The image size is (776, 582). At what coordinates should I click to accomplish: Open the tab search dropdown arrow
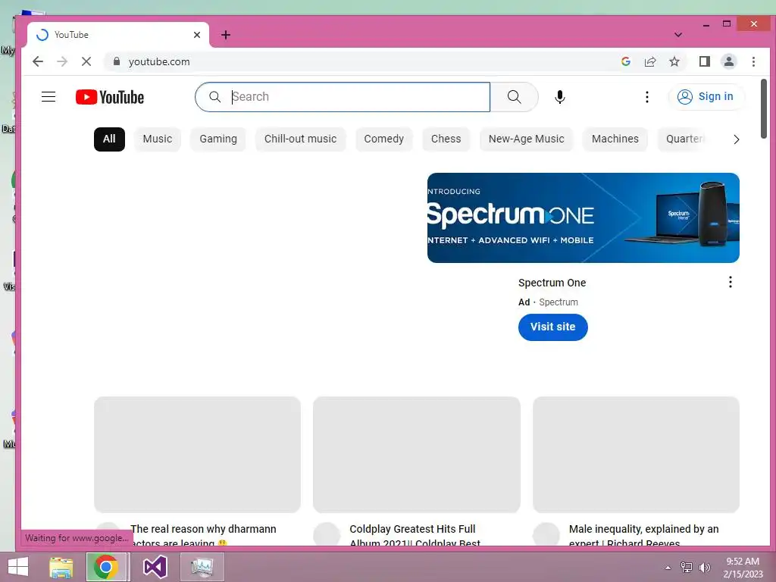(x=678, y=35)
